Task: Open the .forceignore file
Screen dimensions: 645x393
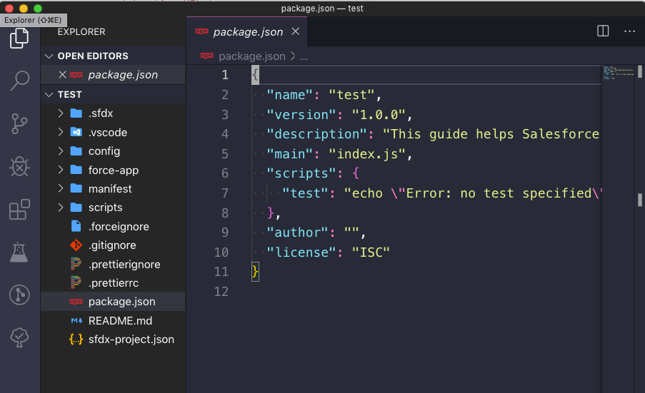Action: tap(113, 226)
